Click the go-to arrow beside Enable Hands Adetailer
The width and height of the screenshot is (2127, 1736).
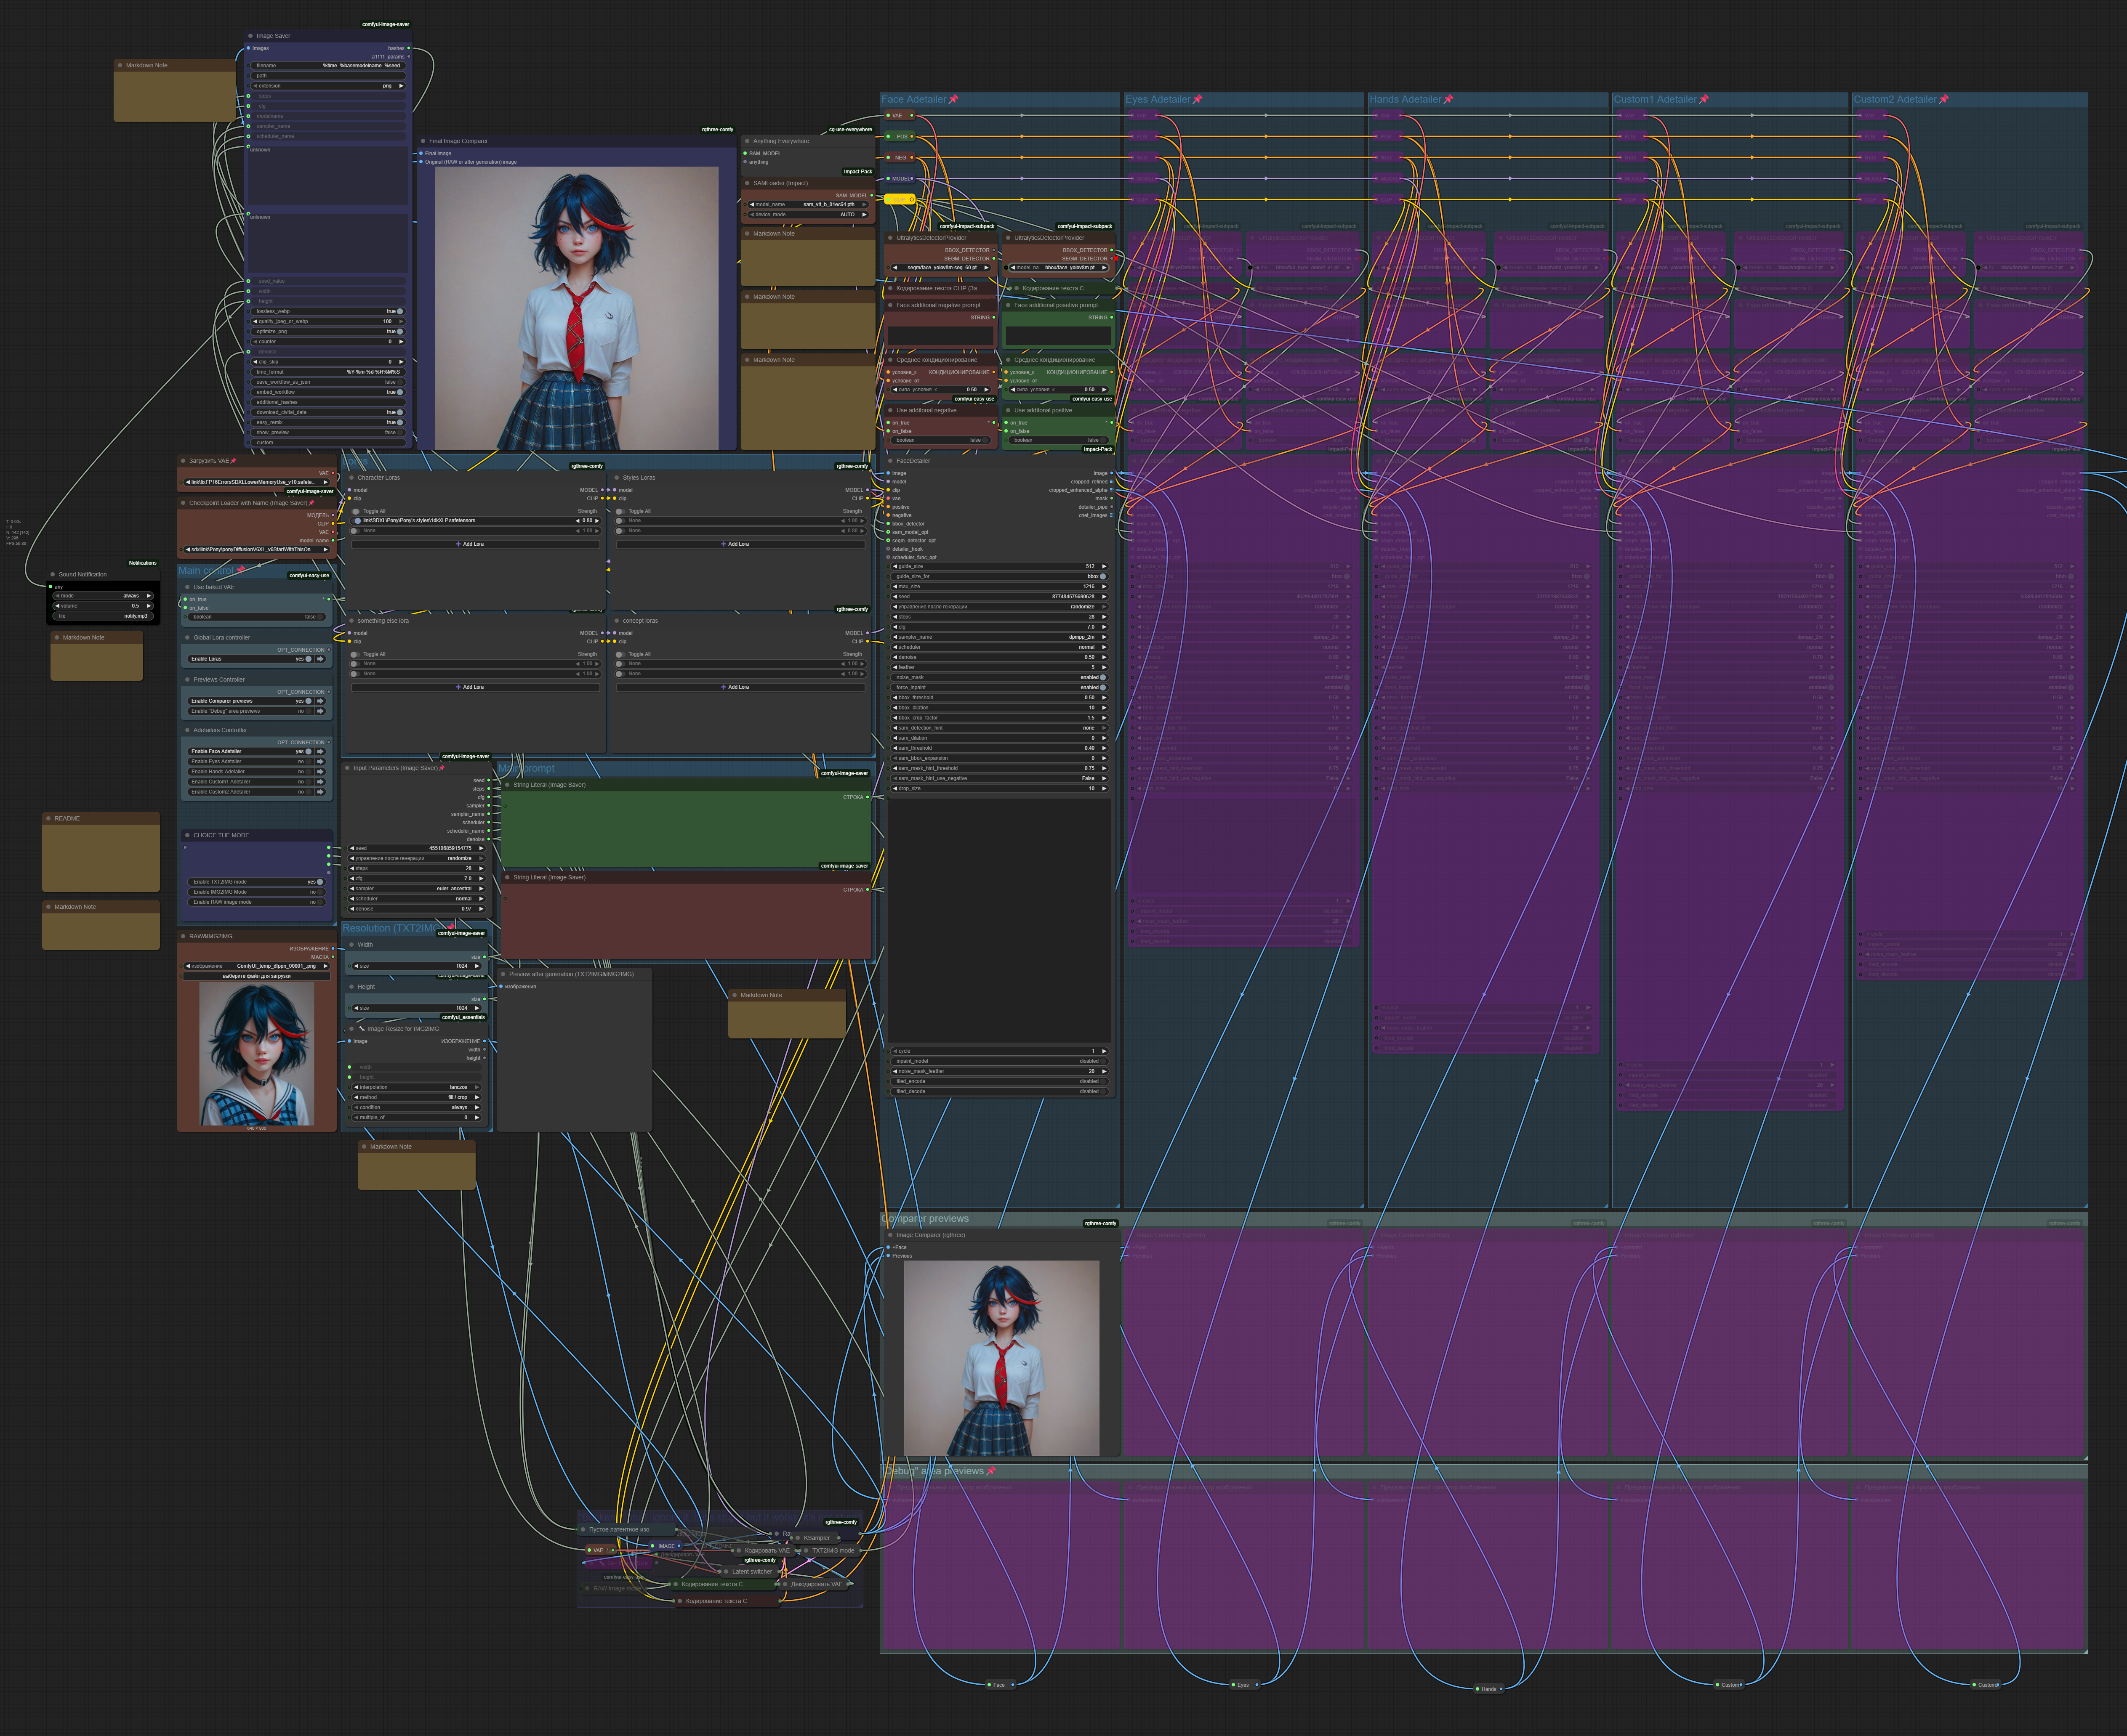(x=320, y=772)
